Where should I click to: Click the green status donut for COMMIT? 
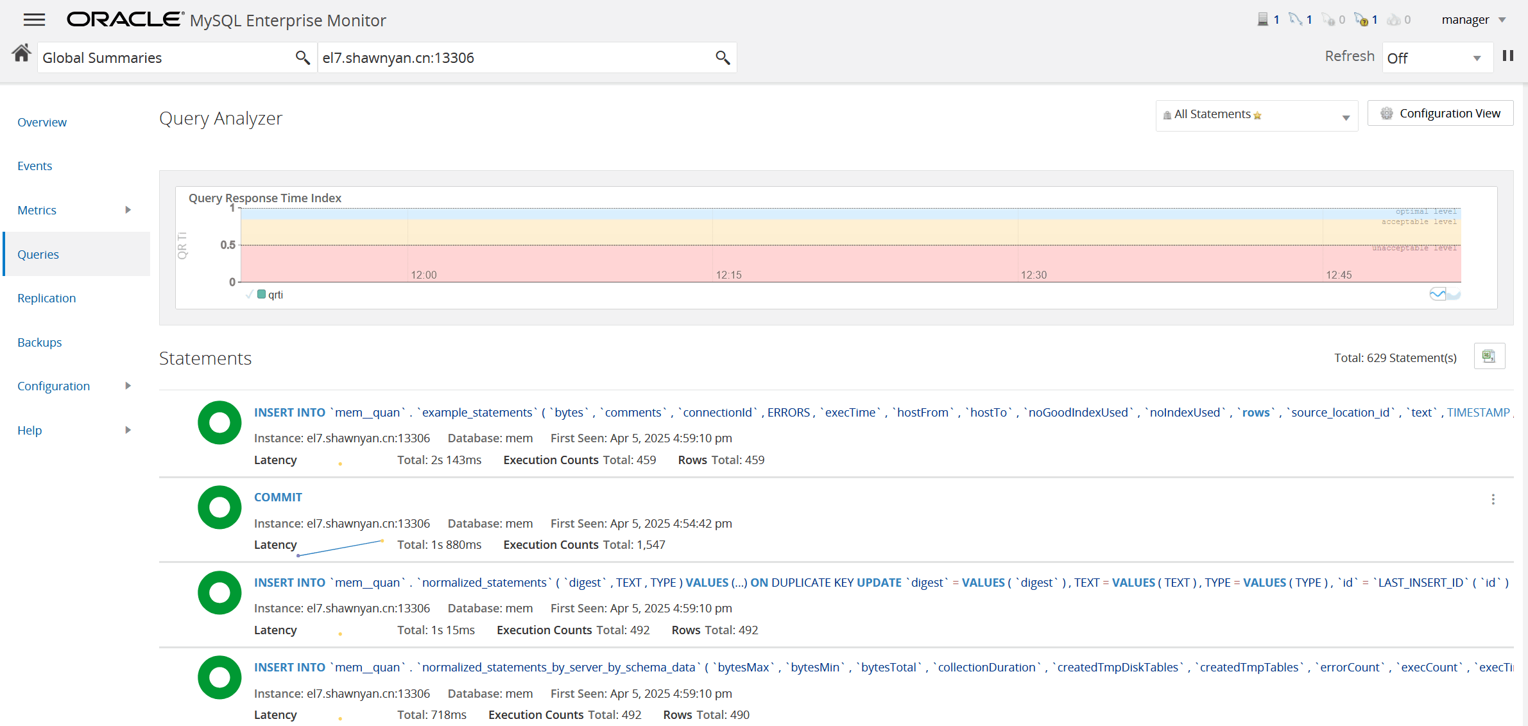(219, 507)
